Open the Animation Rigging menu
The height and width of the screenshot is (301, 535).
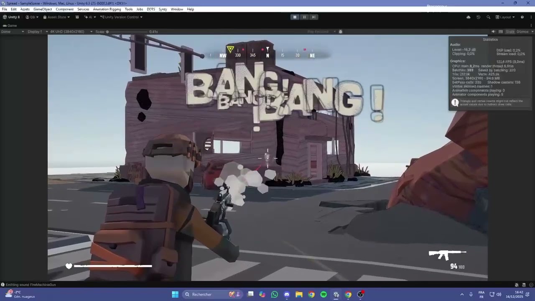pos(107,9)
